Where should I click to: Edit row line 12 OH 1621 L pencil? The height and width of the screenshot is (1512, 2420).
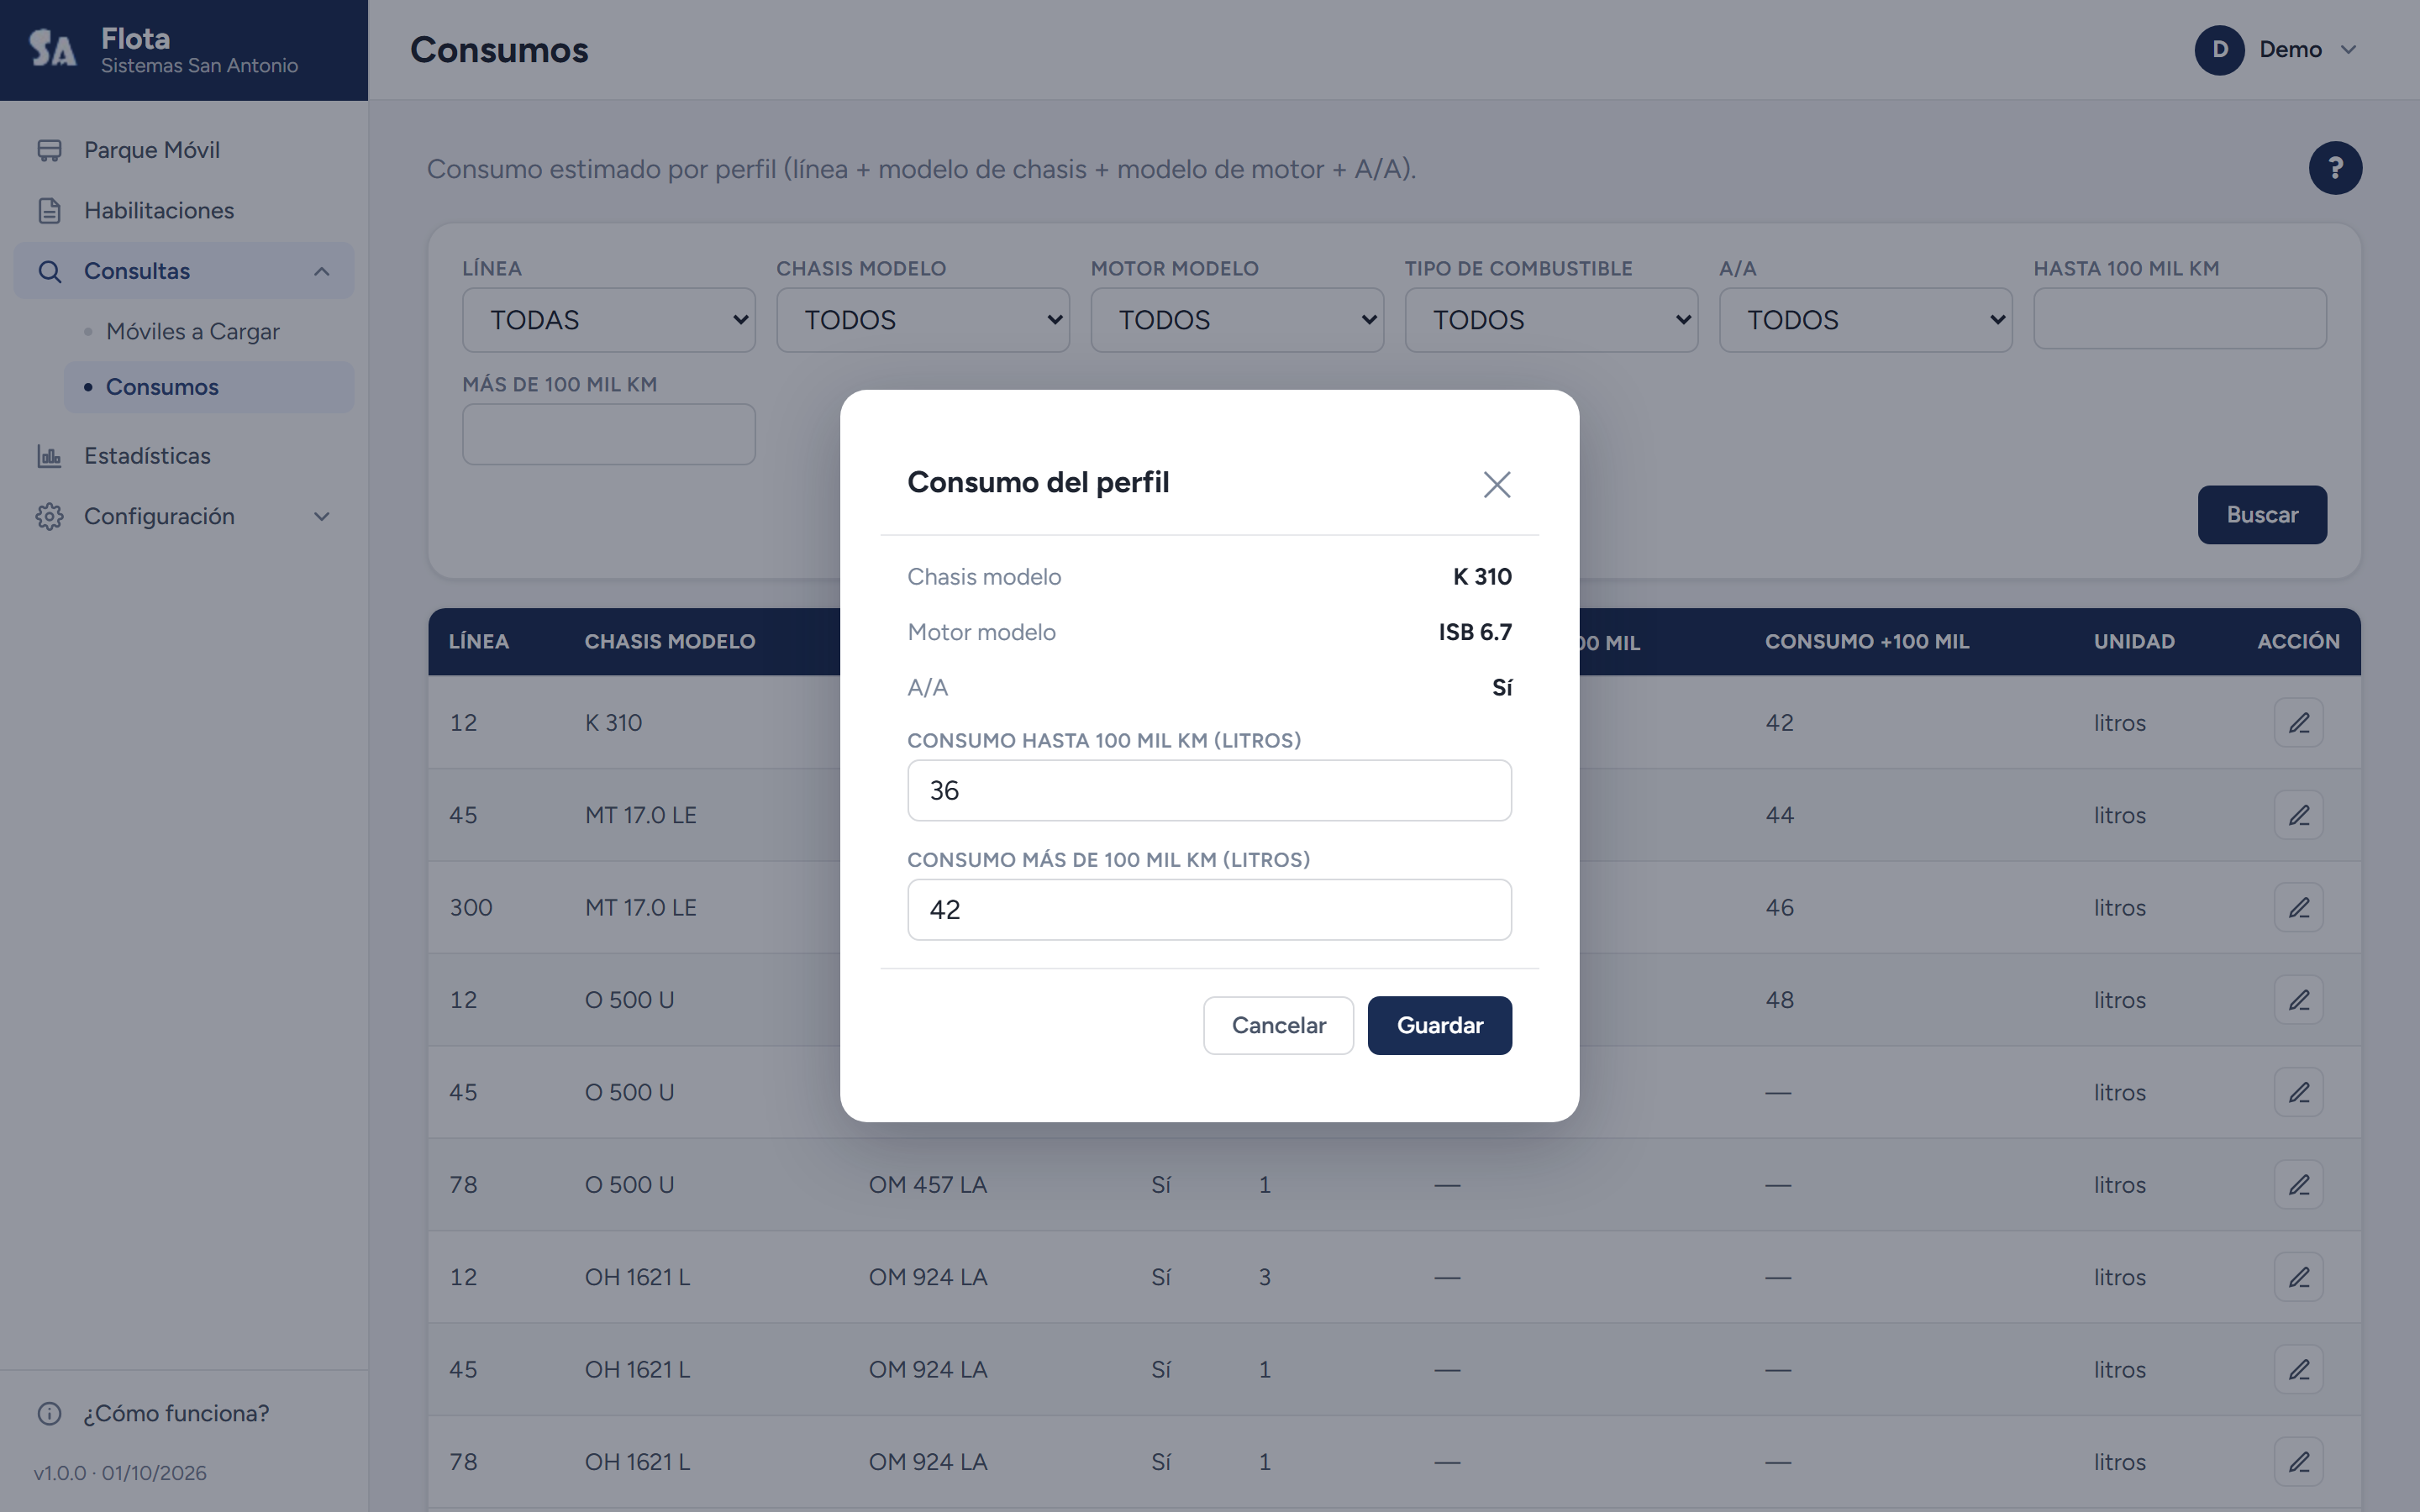tap(2298, 1277)
